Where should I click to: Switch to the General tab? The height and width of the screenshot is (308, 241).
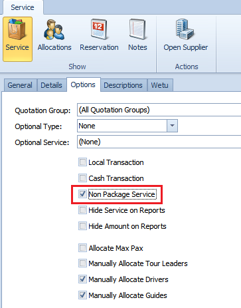pyautogui.click(x=20, y=85)
